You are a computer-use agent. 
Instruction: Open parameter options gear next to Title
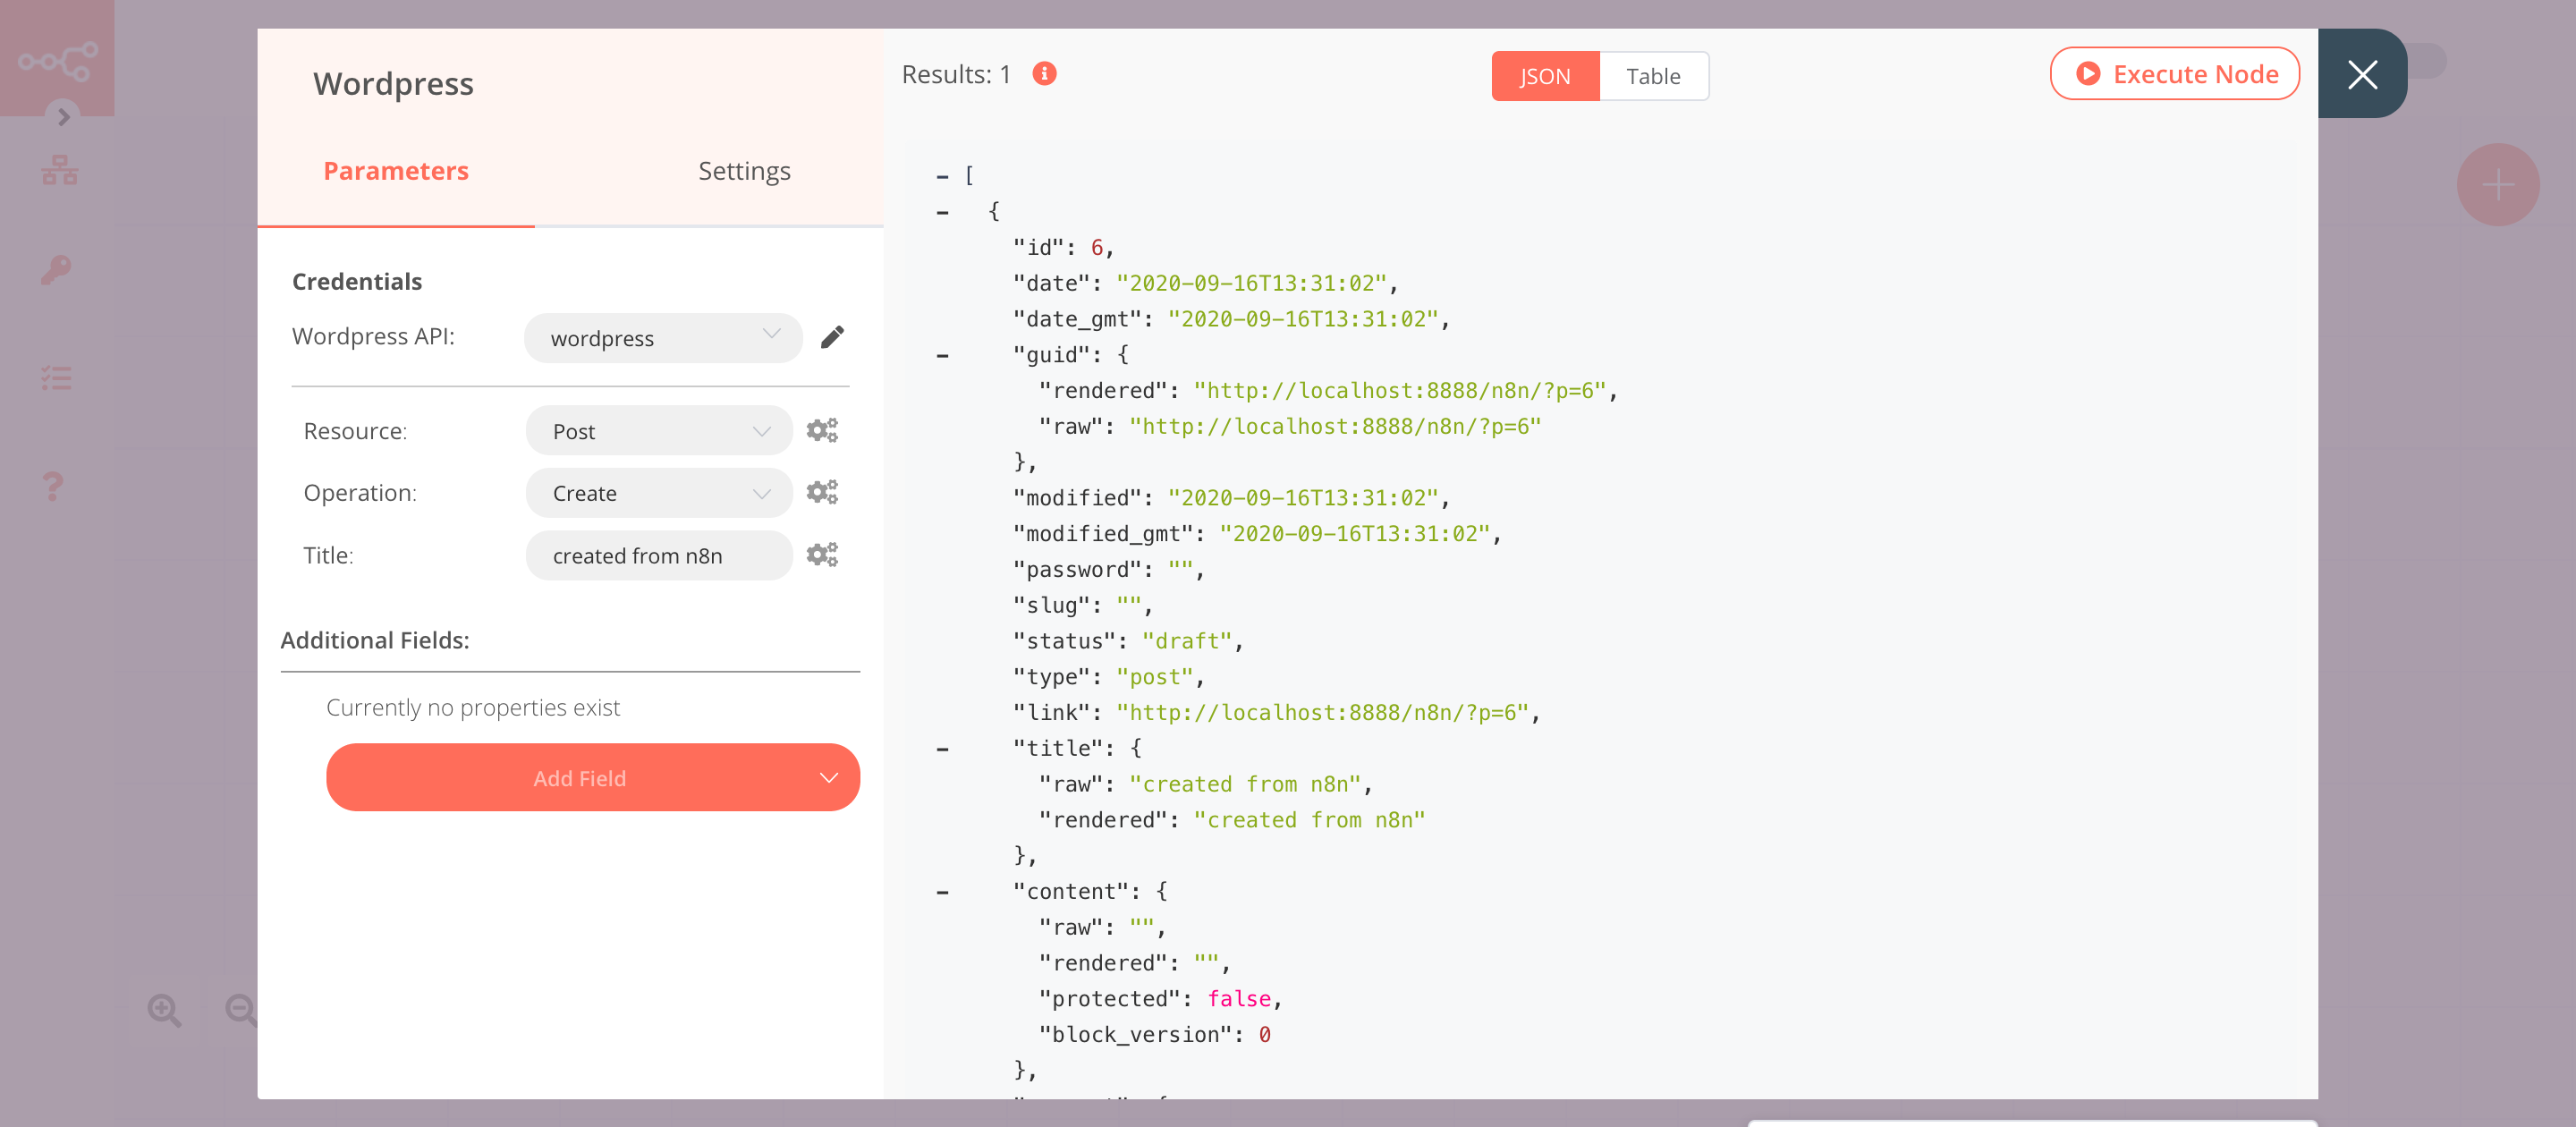tap(822, 554)
